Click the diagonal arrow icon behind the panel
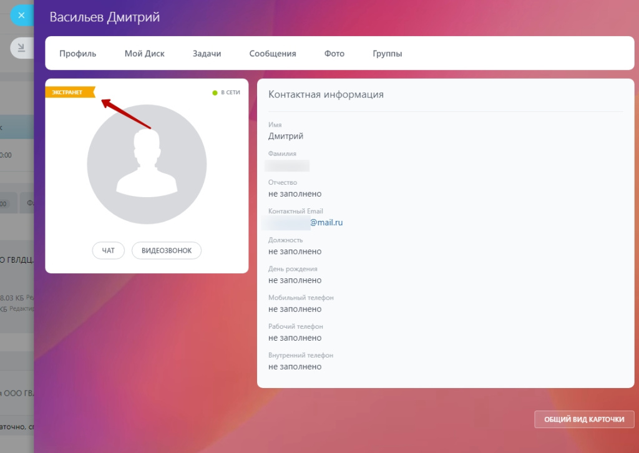Image resolution: width=639 pixels, height=453 pixels. 21,48
